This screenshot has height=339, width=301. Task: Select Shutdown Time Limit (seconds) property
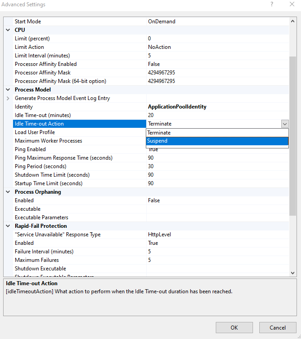(52, 175)
